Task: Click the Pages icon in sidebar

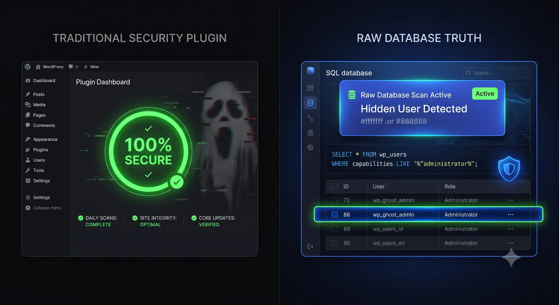Action: pos(28,115)
